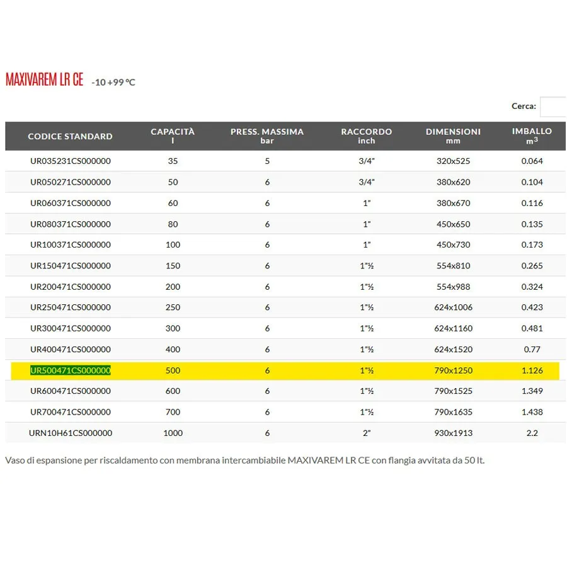Click packaging value 0.265
Viewport: 567px width, 567px height.
(x=532, y=265)
